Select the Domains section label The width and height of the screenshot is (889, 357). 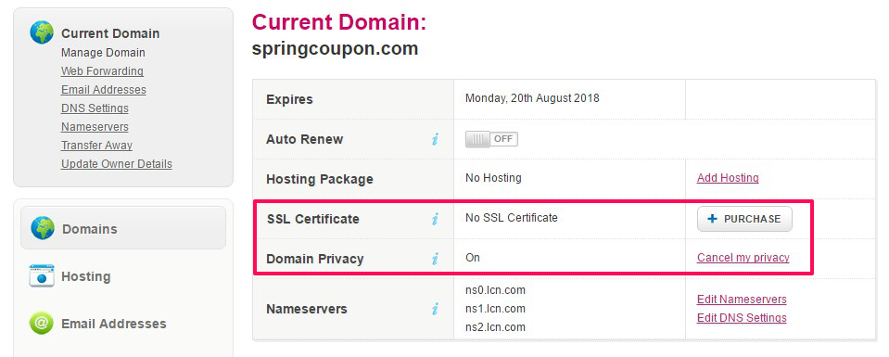(90, 229)
